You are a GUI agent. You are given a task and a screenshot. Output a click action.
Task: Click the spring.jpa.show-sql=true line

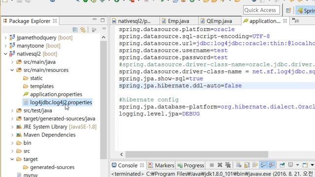(x=161, y=79)
